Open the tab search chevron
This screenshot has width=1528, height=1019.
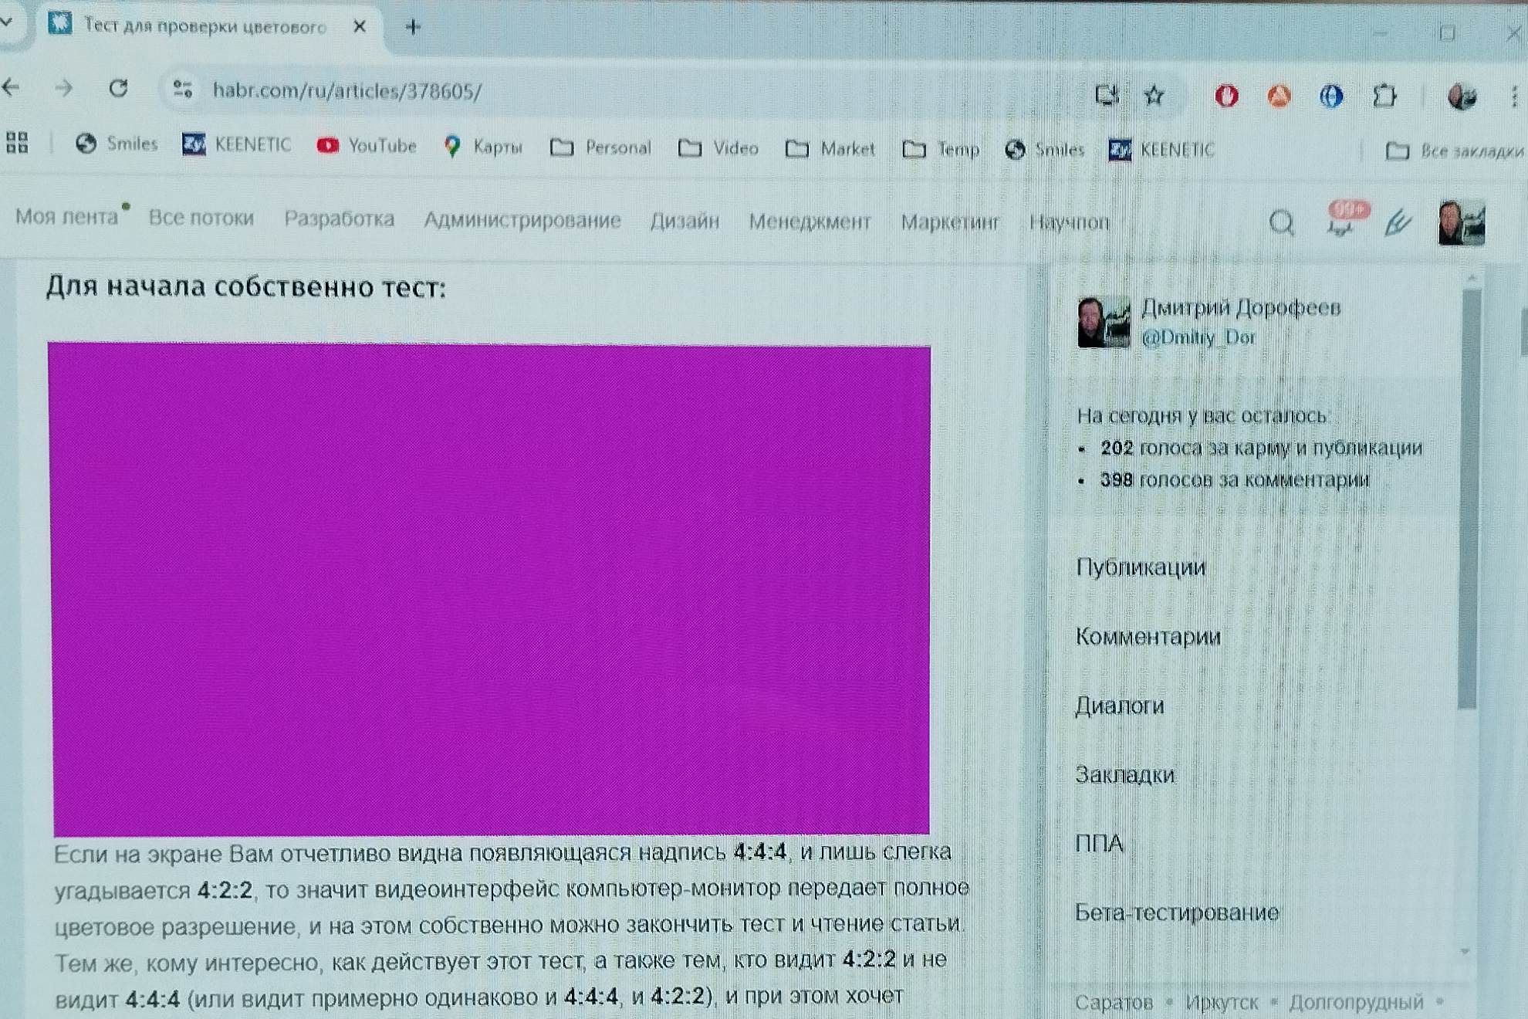coord(8,25)
